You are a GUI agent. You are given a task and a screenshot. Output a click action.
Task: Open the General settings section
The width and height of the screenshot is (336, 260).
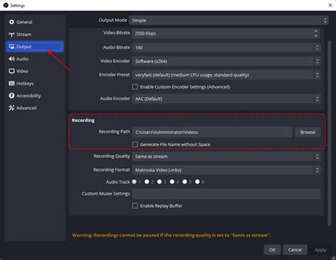point(35,22)
